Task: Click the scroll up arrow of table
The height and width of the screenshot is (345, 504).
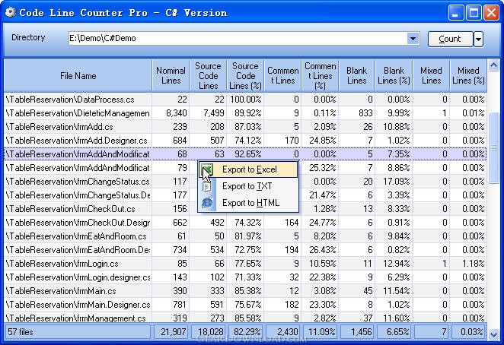Action: click(x=493, y=65)
